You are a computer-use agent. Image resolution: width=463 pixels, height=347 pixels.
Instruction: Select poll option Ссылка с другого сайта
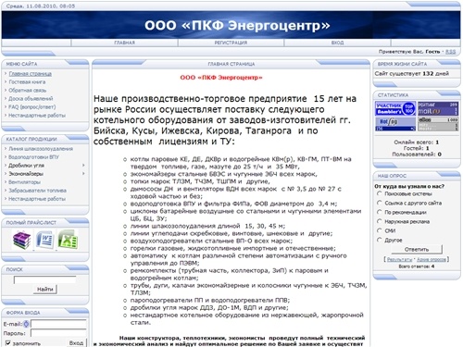(380, 203)
